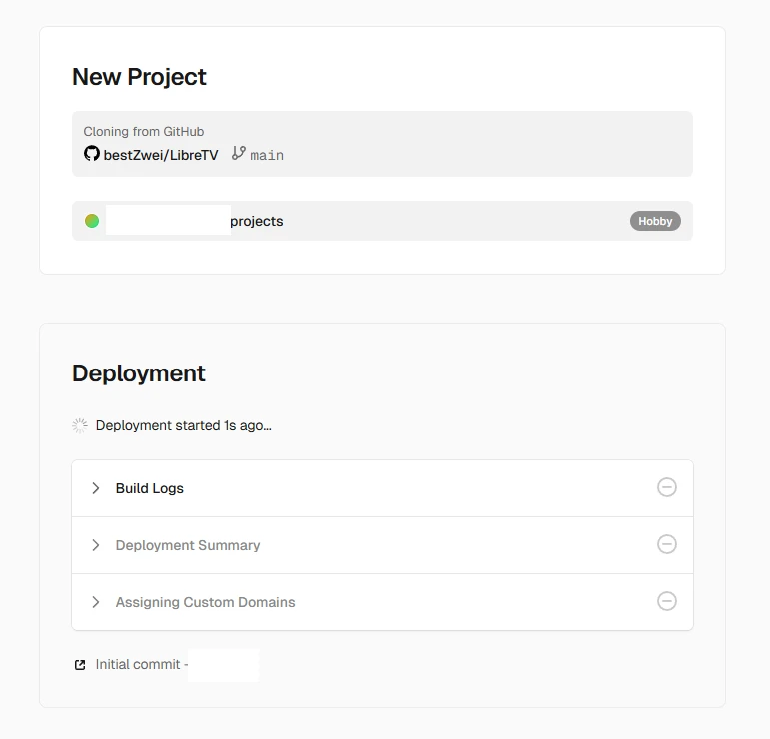Click the "projects" team scope name

[257, 221]
